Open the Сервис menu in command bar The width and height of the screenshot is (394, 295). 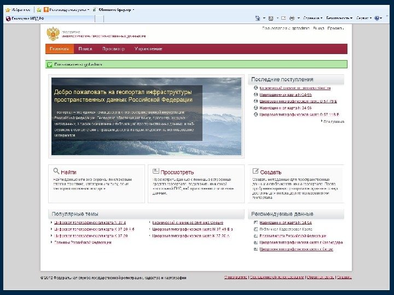click(x=364, y=18)
